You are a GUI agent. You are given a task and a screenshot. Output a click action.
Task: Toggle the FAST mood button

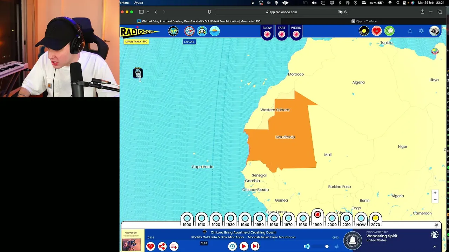point(282,32)
